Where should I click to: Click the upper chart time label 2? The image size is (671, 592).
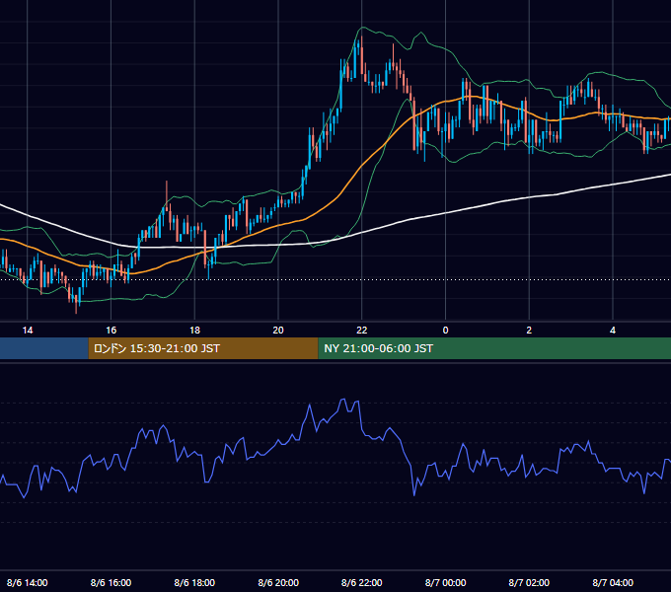point(529,331)
